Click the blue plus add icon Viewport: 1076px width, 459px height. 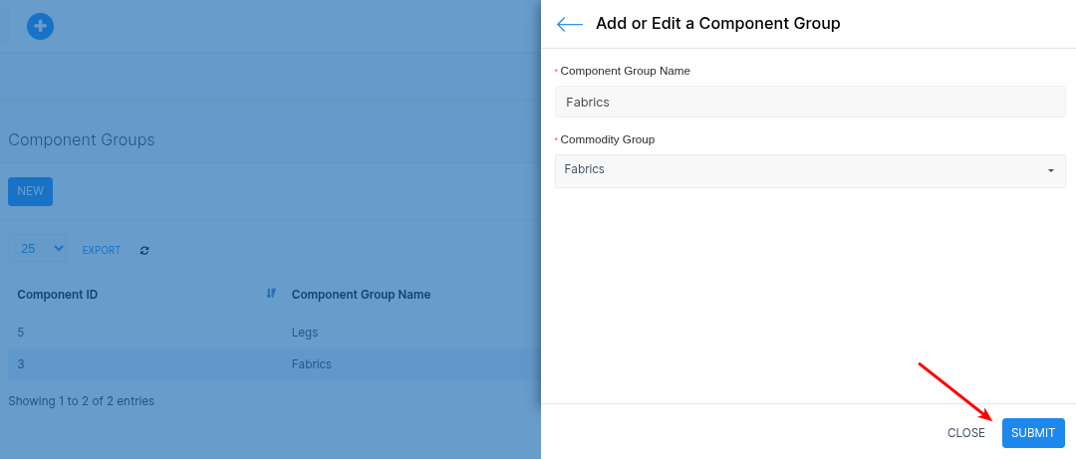coord(40,27)
